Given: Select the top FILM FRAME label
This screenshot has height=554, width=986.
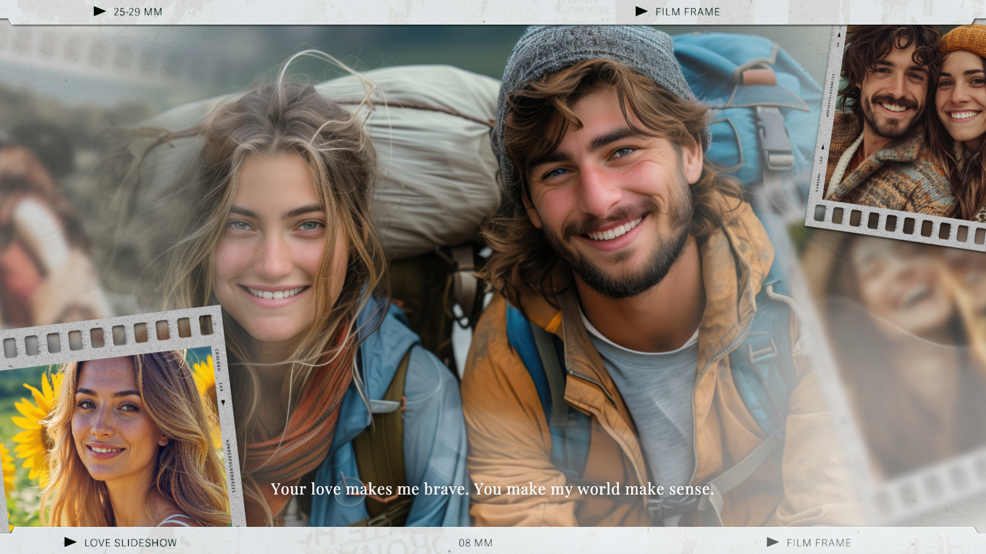Looking at the screenshot, I should click(688, 12).
